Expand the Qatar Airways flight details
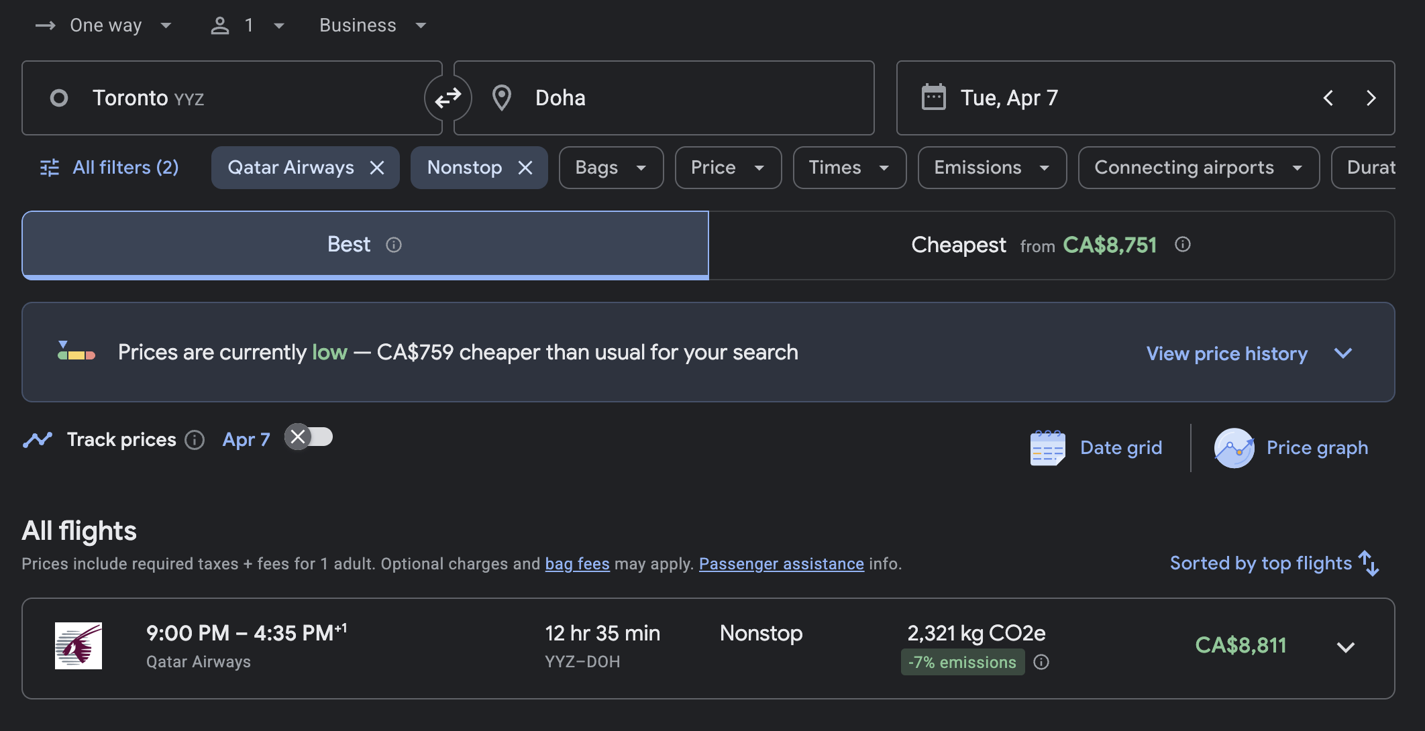 [x=1345, y=647]
